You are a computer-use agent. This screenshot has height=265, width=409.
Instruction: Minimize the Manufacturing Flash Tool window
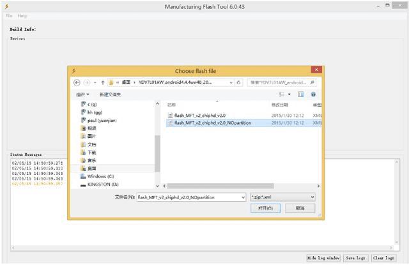tap(378, 6)
